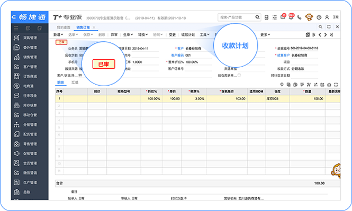Collapse sidebar using arrow beside 畅捷通 logo
This screenshot has height=211, width=352.
tap(14, 17)
